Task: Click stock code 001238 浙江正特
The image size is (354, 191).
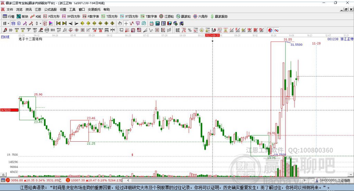Action: click(340, 39)
